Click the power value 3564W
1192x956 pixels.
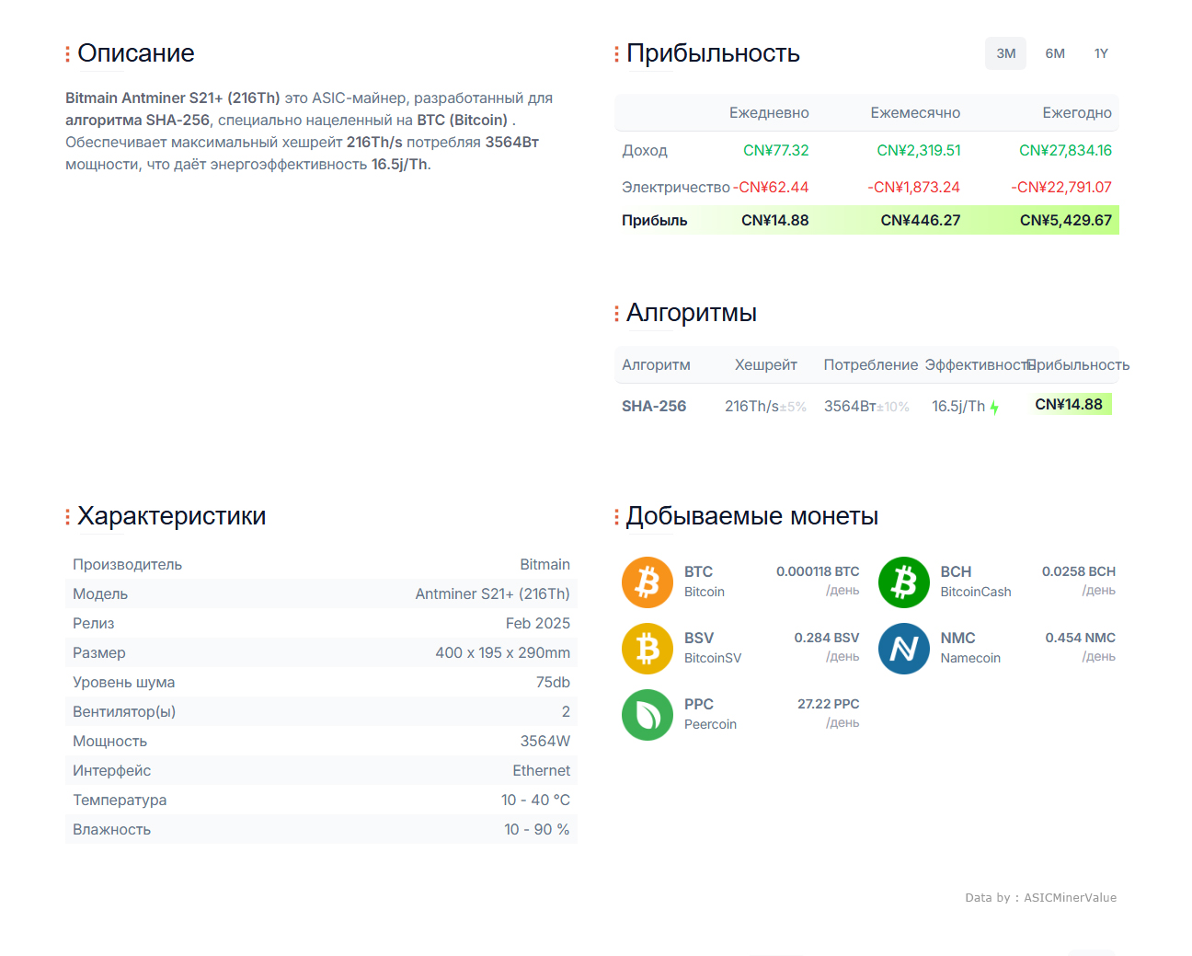coord(545,741)
